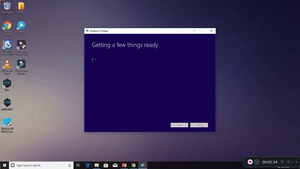
Task: Click the 'Getting a few things ready' heading
Action: point(125,45)
